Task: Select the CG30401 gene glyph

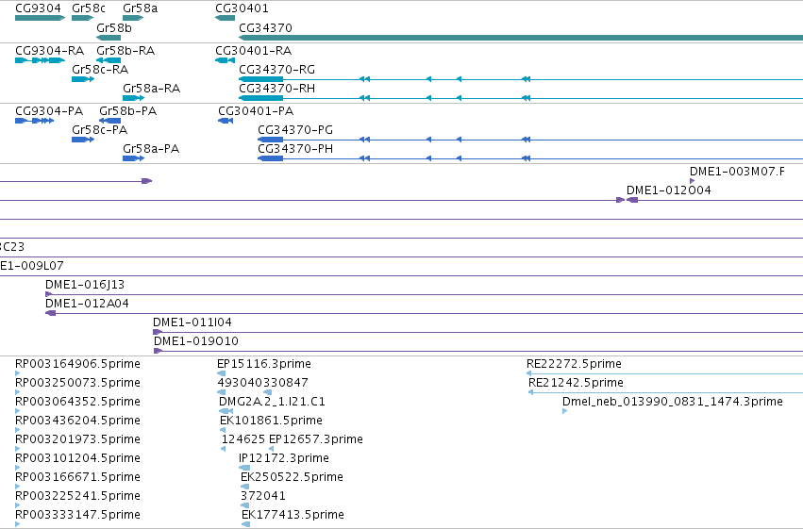Action: point(225,18)
